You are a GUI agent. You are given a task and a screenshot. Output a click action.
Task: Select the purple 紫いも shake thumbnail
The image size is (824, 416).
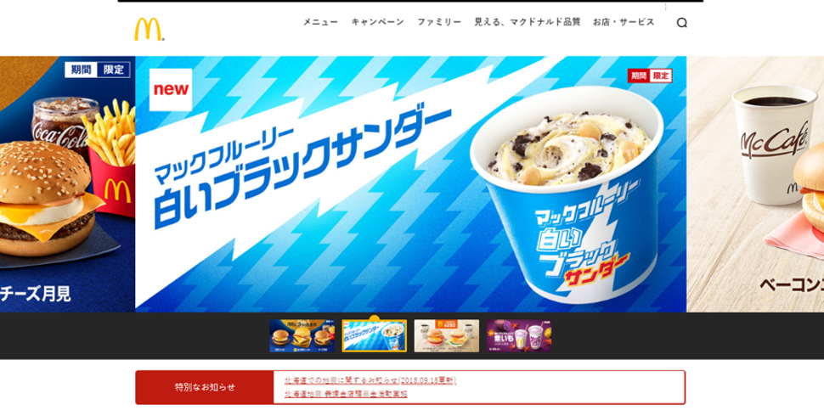[x=519, y=335]
